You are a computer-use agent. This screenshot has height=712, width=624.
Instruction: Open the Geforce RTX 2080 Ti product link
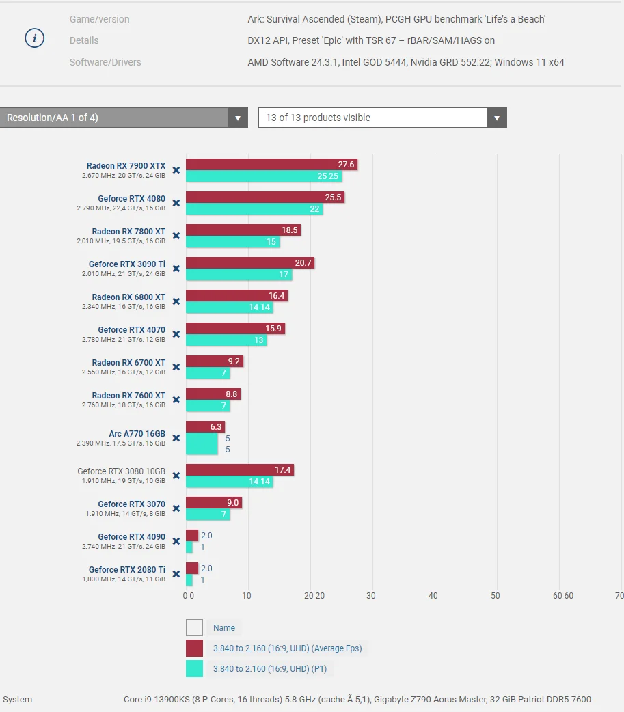127,569
